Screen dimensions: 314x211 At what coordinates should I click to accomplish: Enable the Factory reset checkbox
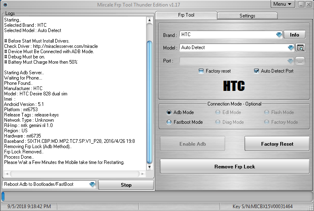(x=201, y=71)
